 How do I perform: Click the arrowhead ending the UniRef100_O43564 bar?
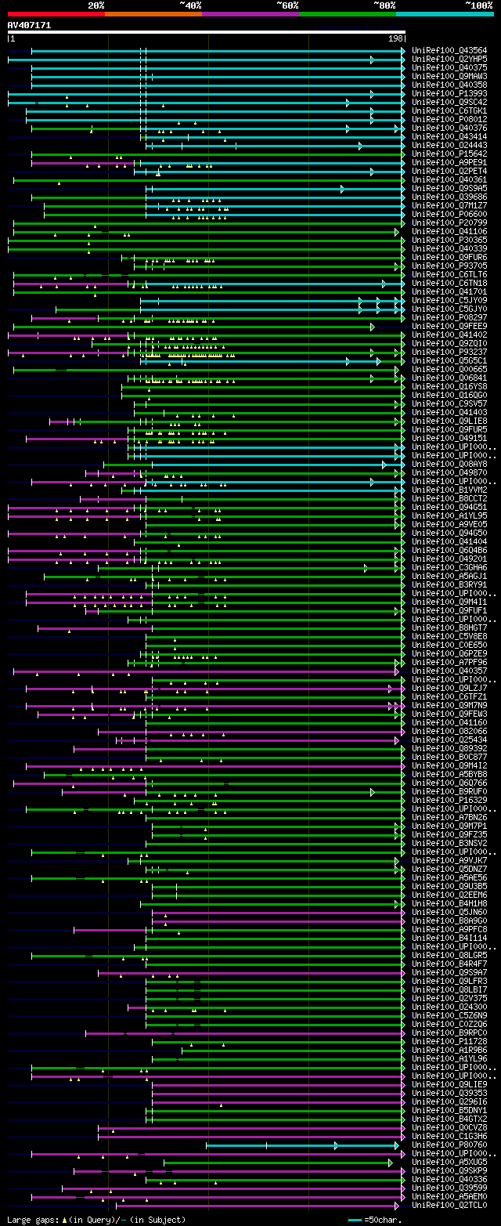tap(403, 51)
